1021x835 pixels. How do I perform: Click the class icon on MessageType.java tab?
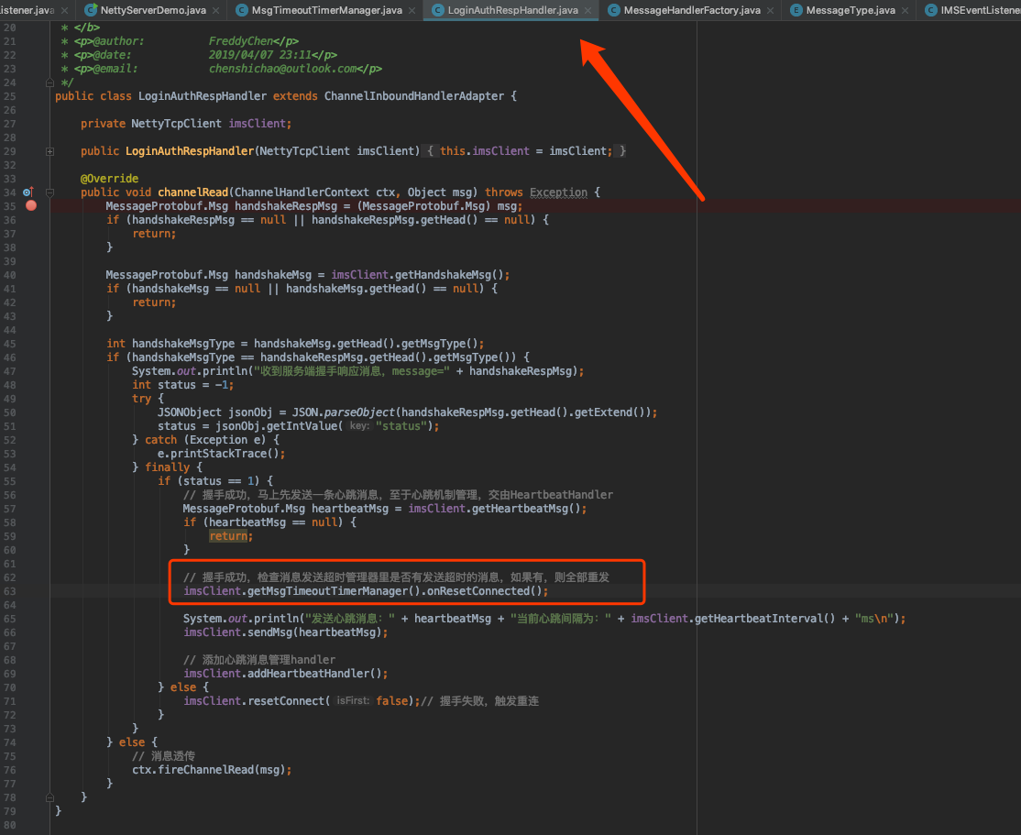pos(798,12)
